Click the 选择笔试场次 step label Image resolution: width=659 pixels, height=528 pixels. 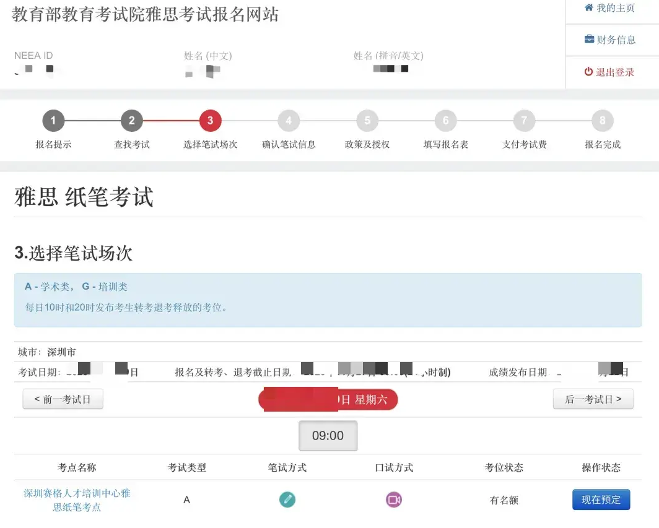[x=210, y=144]
